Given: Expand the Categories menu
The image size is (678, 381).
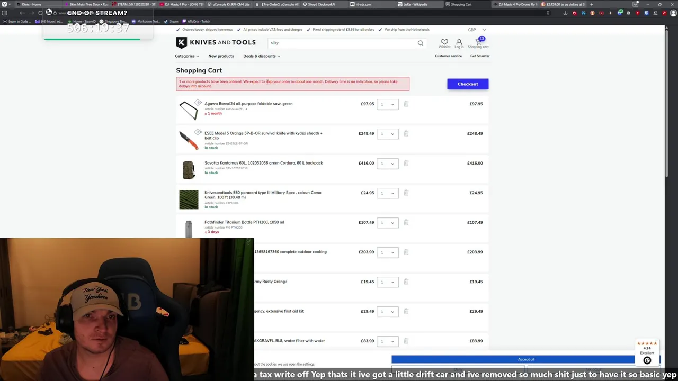Looking at the screenshot, I should tap(187, 56).
